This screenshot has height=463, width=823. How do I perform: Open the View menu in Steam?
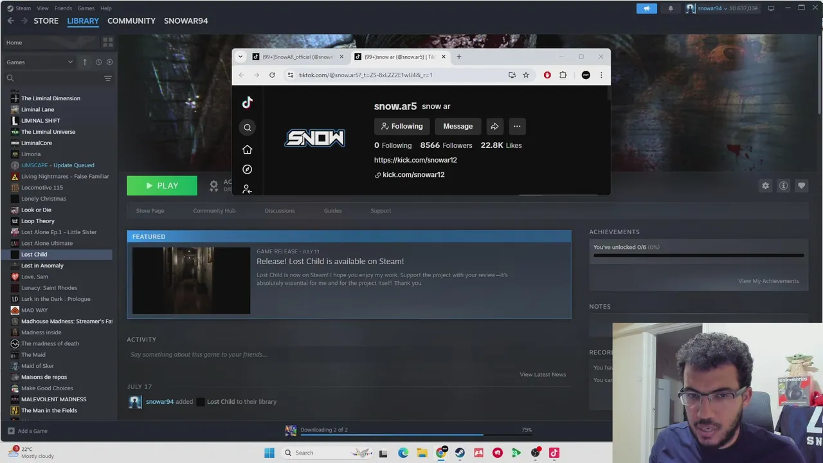(x=42, y=8)
